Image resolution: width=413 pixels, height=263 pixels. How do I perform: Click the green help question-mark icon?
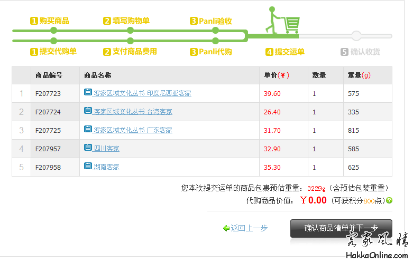(389, 201)
